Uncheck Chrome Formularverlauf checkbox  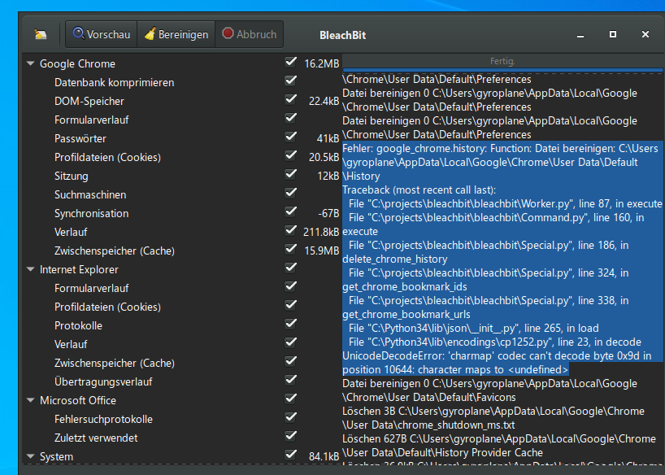pos(290,118)
